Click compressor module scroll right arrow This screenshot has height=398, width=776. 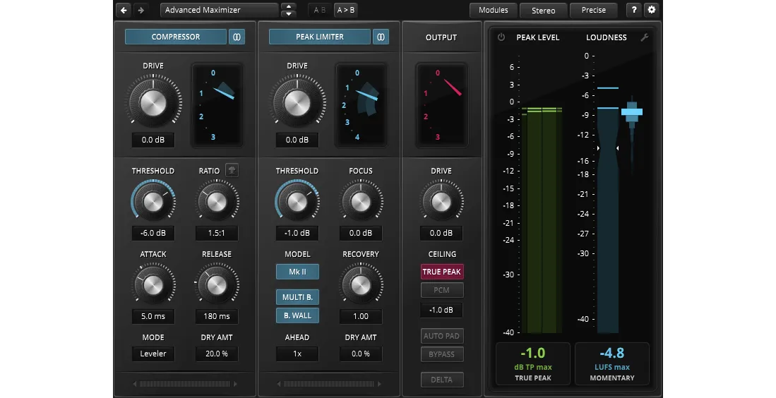(235, 384)
